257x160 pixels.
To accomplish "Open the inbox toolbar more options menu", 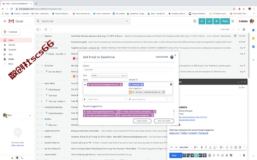I will tap(51, 29).
